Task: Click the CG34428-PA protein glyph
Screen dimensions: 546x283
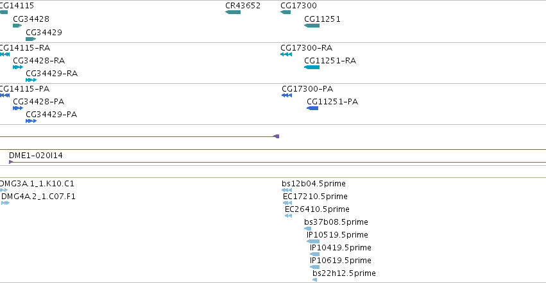Action: pos(18,108)
